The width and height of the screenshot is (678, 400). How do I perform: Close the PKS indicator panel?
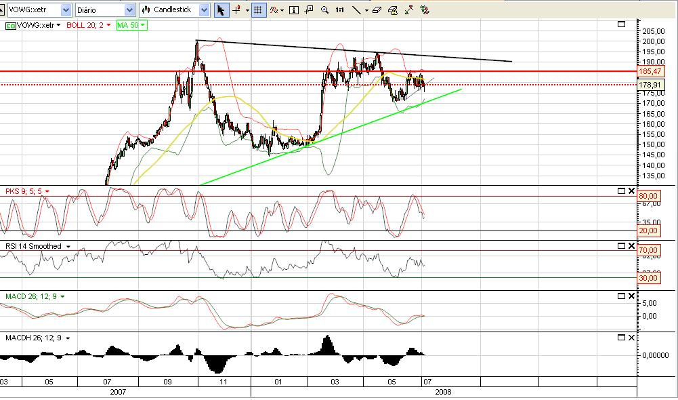pos(631,191)
